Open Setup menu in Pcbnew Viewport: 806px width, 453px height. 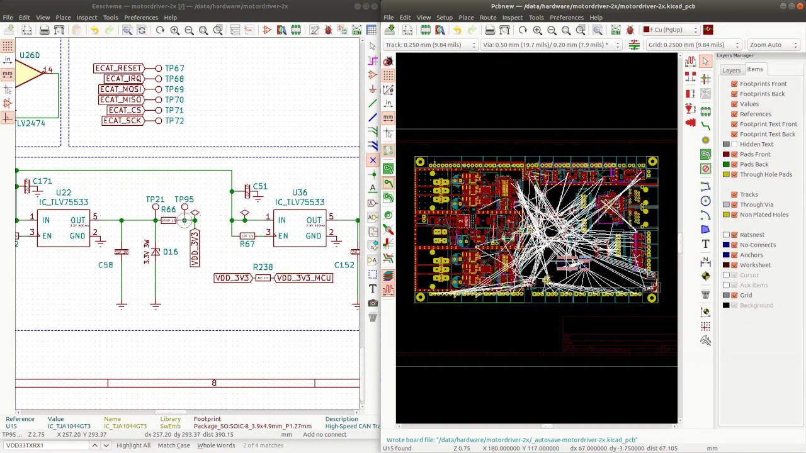[x=445, y=18]
